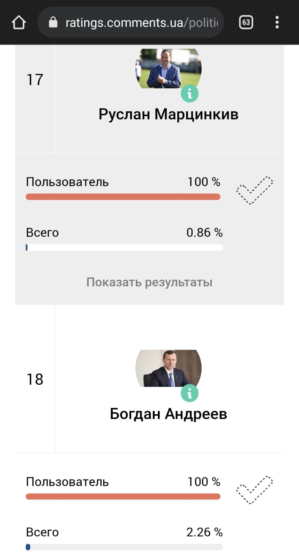Viewport: 299px width, 558px height.
Task: Open Руслан Марцинкив's profile photo
Action: (168, 69)
